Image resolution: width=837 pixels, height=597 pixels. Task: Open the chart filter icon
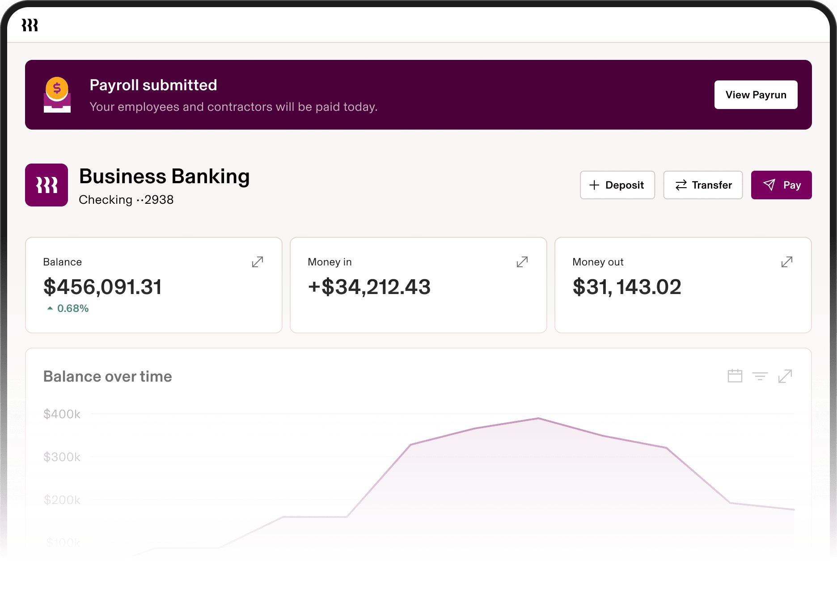click(x=760, y=376)
